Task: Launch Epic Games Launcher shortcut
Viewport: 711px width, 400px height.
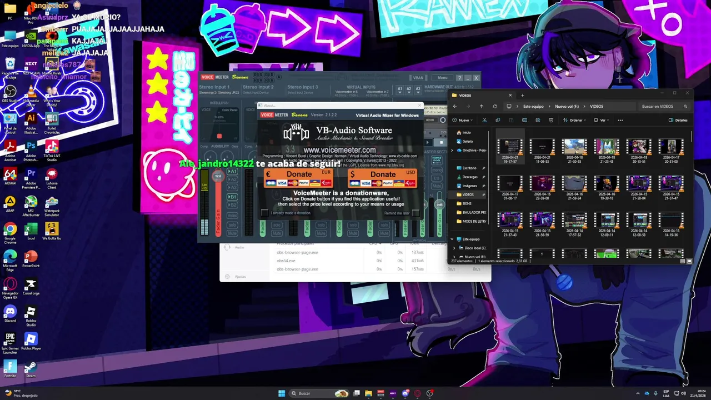Action: pyautogui.click(x=10, y=343)
